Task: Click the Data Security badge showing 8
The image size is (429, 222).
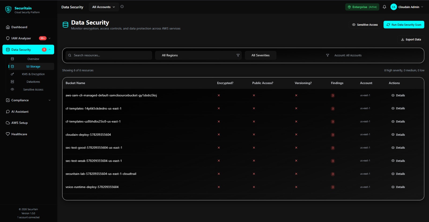Action: point(44,50)
